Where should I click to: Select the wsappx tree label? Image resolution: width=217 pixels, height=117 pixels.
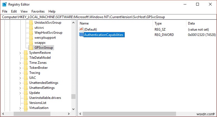40,43
